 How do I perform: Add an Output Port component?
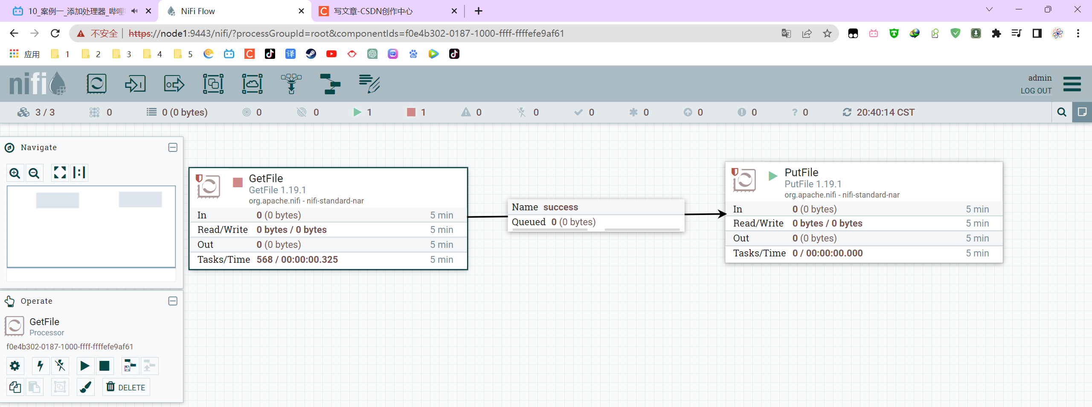pyautogui.click(x=174, y=84)
